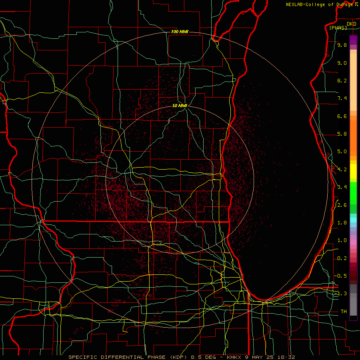Click the KMKX 9 MAY 25 10:32 timestamp
Image resolution: width=360 pixels, height=360 pixels.
point(260,357)
